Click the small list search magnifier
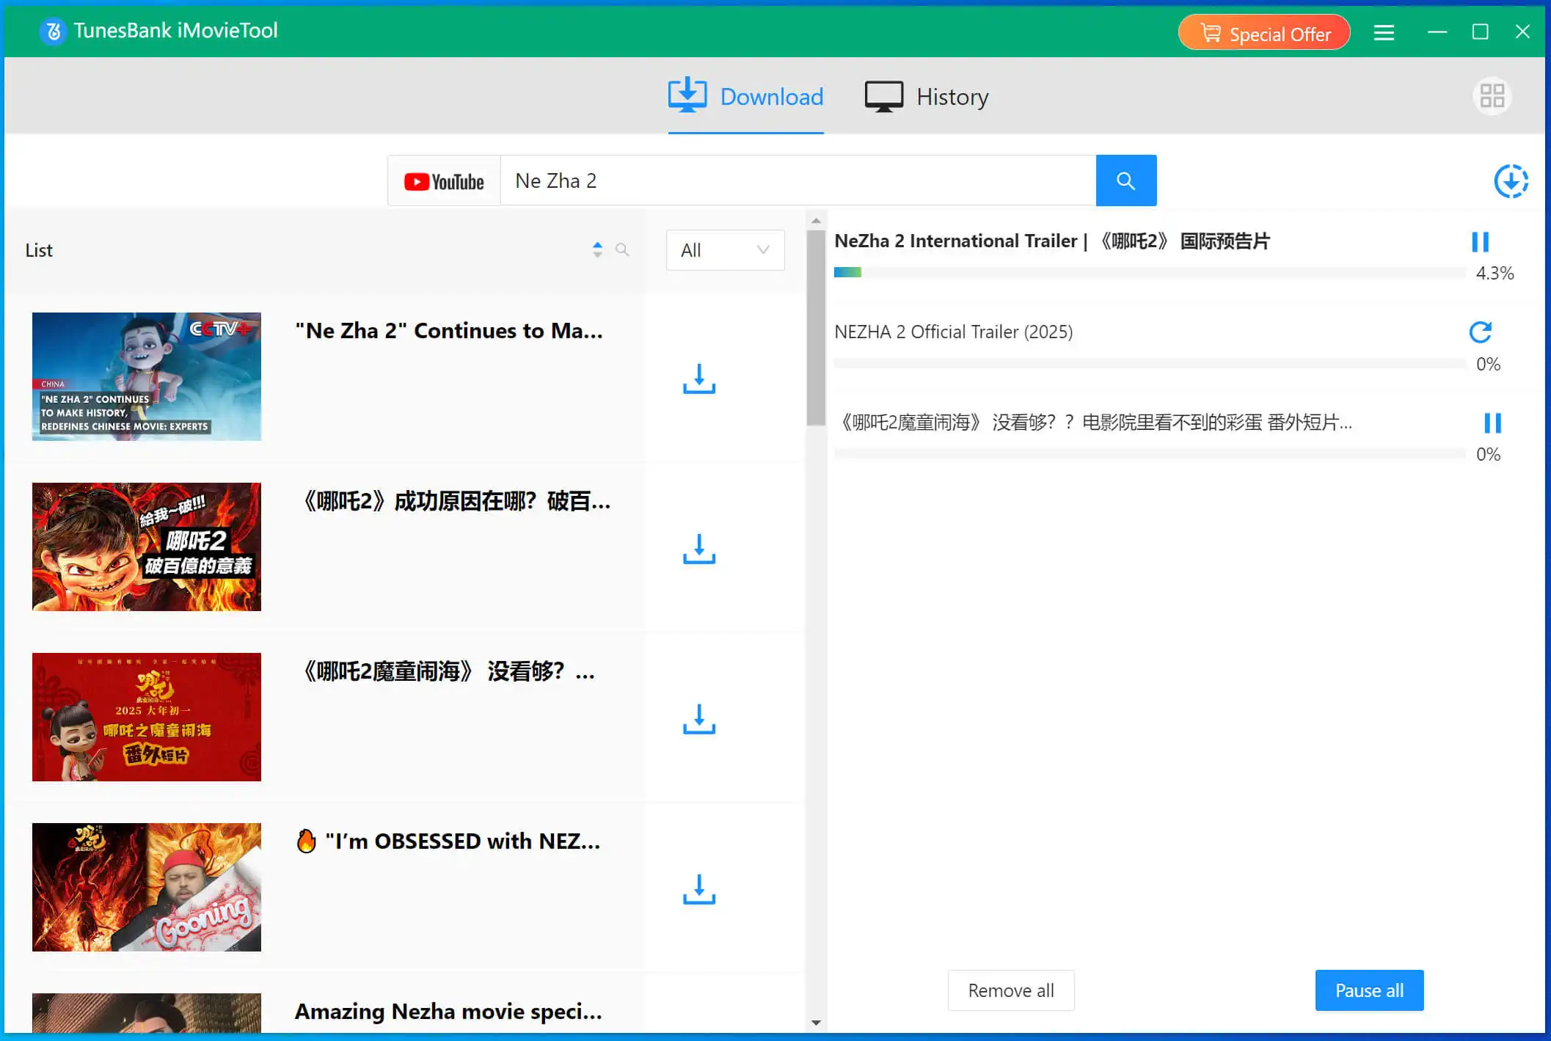This screenshot has height=1041, width=1551. click(622, 250)
